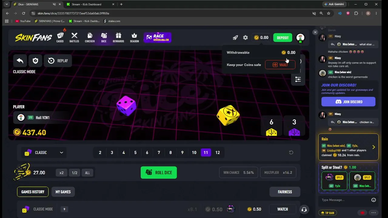The height and width of the screenshot is (218, 388).
Task: Select target number 4
Action: (x=124, y=153)
